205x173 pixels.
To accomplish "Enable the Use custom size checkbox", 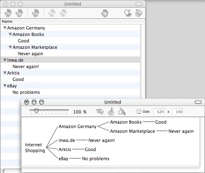I will (139, 111).
